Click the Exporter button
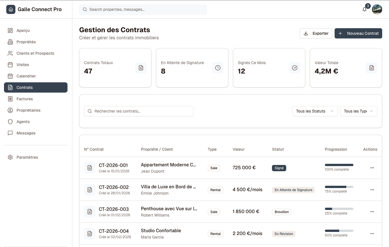The height and width of the screenshot is (247, 389). pos(316,33)
